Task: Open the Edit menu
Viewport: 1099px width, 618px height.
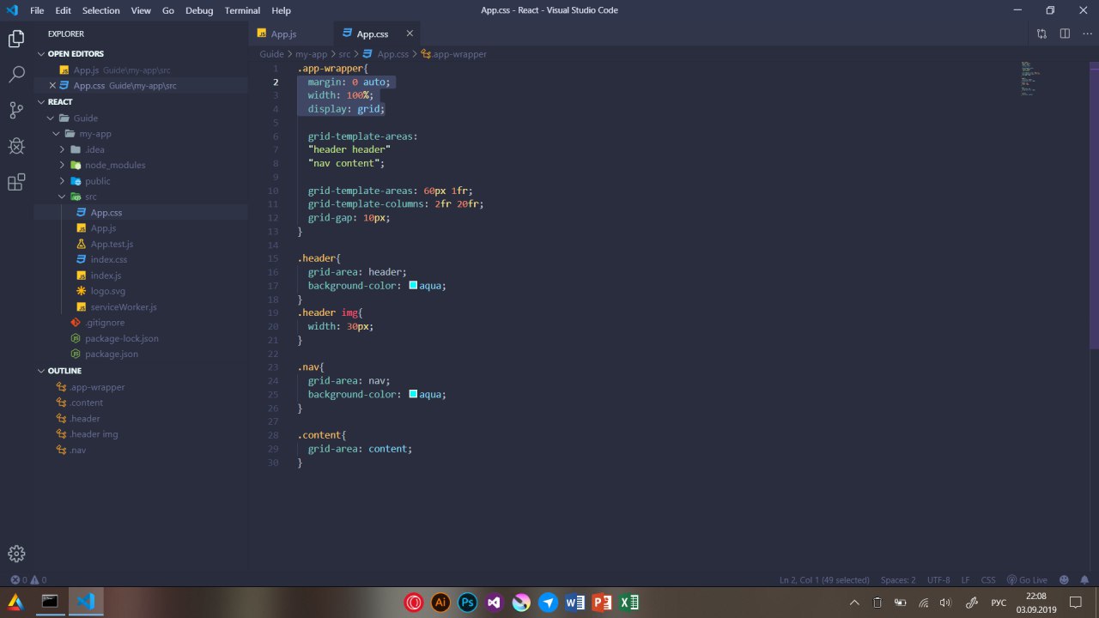Action: pyautogui.click(x=64, y=10)
